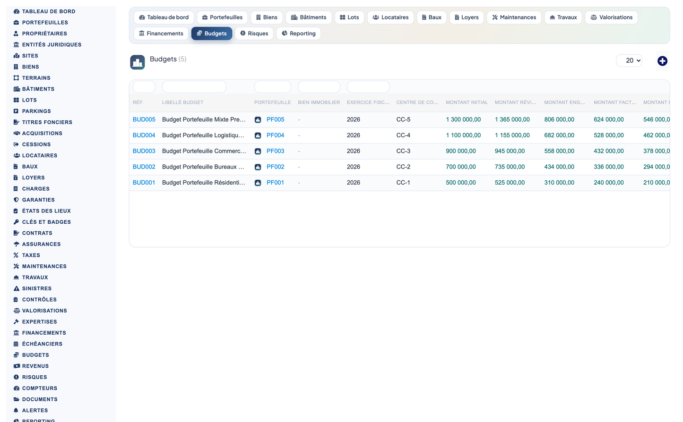Open Documents folder icon in sidebar
The image size is (683, 422).
click(x=16, y=399)
